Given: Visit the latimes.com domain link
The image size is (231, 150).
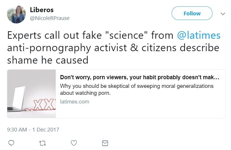Looking at the screenshot, I should tap(74, 102).
